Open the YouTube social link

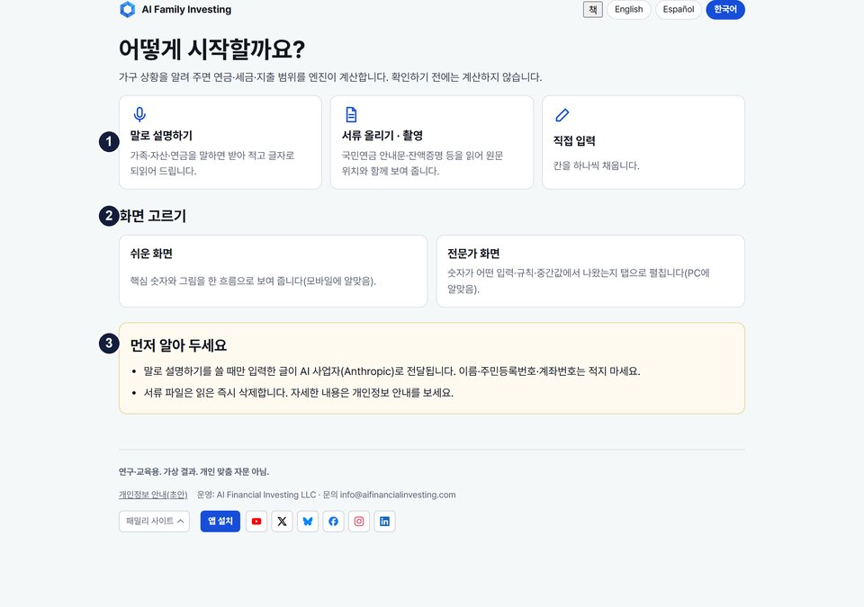click(x=256, y=521)
